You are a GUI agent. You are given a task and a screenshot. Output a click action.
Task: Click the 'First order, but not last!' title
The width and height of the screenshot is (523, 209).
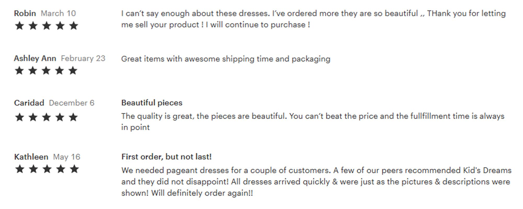(x=167, y=157)
